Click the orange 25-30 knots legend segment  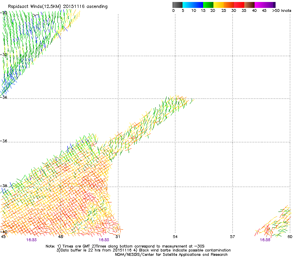pos(229,5)
